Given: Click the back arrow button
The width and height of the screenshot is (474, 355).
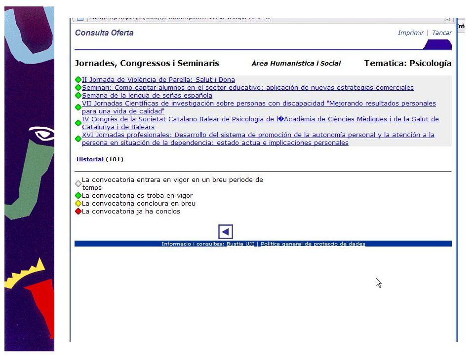Looking at the screenshot, I should (x=226, y=232).
